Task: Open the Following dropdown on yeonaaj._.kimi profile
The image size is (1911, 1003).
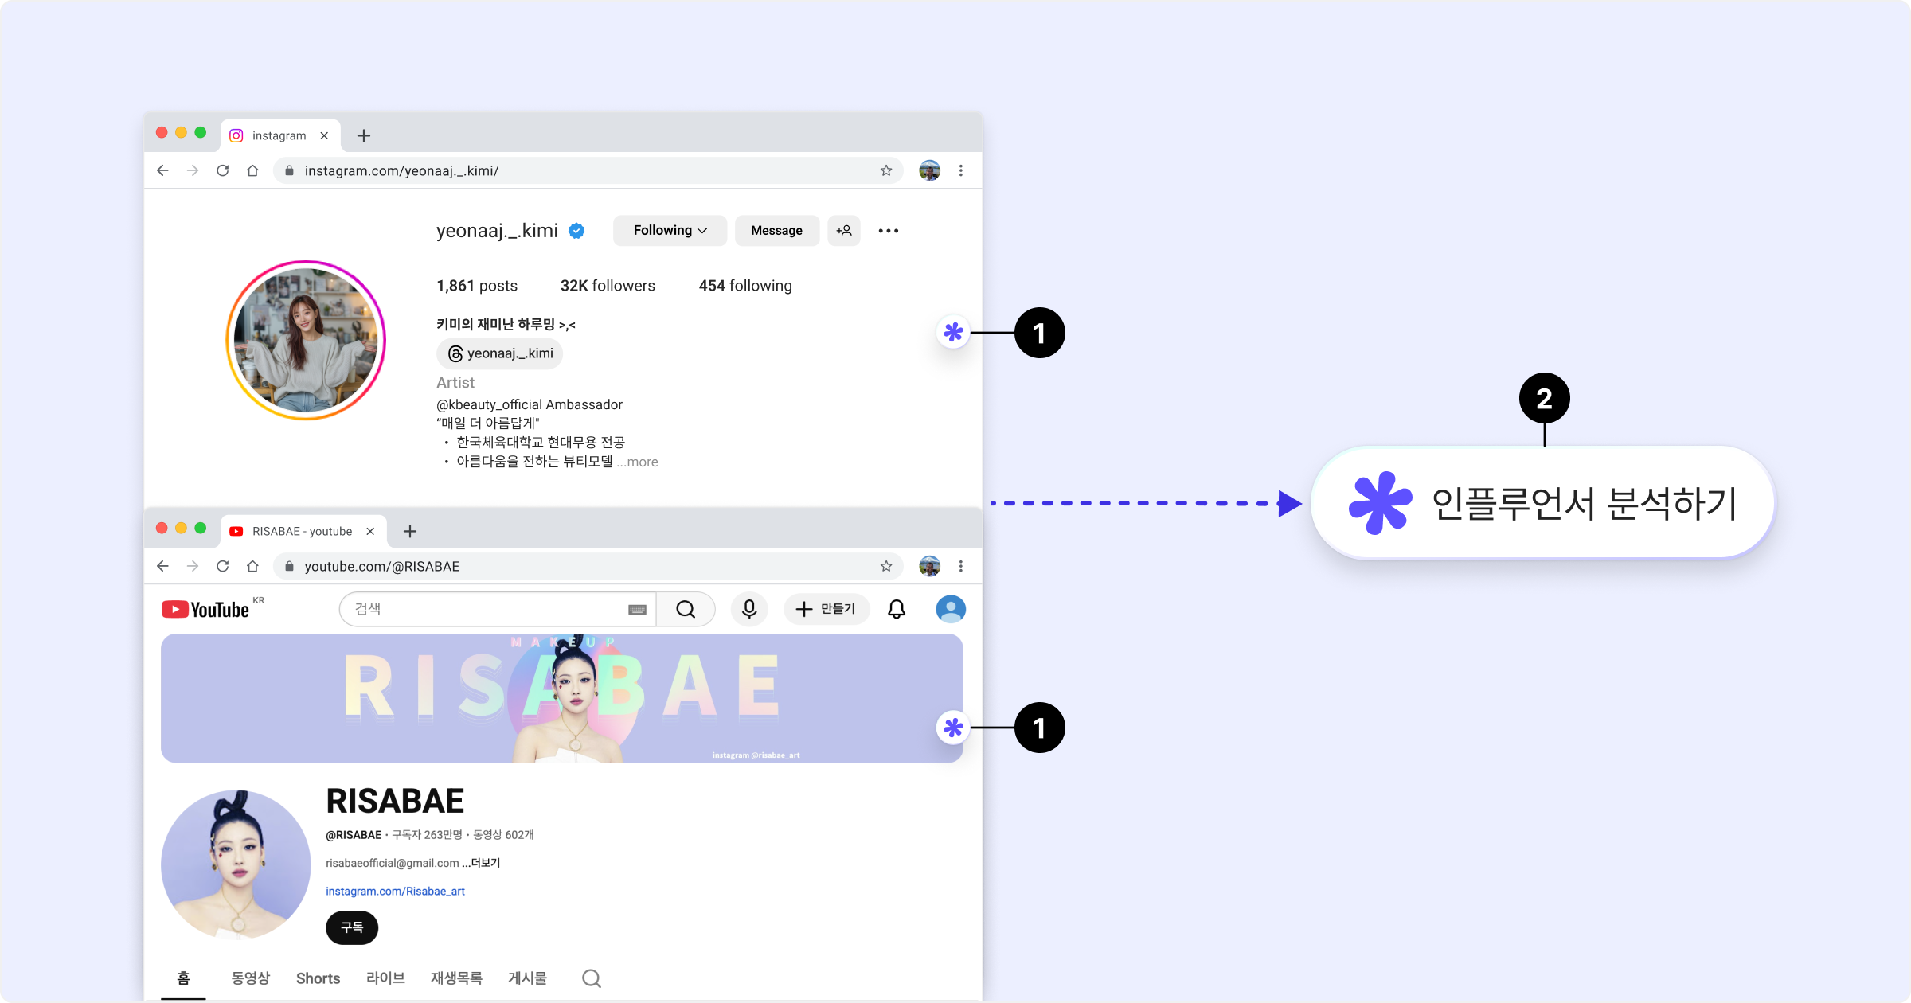Action: [670, 231]
